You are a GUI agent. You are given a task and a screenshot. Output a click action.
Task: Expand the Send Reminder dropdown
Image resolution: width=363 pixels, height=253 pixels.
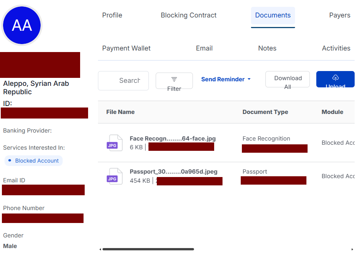coord(226,79)
